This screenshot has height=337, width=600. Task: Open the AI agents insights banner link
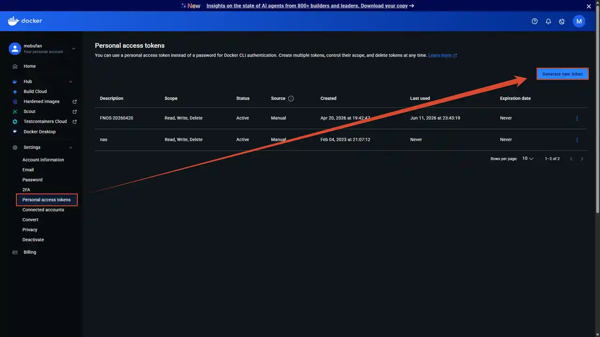coord(310,6)
